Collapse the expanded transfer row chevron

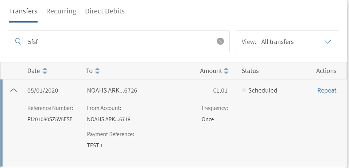tap(14, 90)
